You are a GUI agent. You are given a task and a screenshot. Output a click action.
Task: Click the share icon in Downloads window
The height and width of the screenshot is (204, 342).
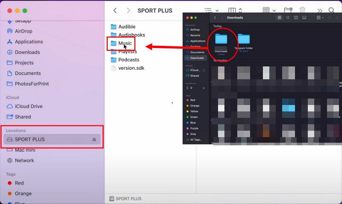[330, 18]
